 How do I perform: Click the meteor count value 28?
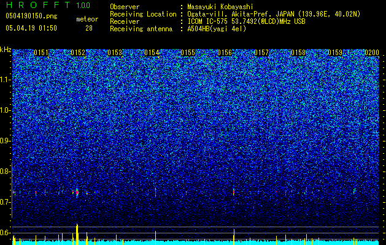click(x=89, y=28)
